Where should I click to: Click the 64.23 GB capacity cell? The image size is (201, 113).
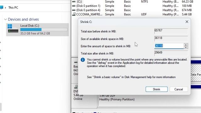(187, 2)
